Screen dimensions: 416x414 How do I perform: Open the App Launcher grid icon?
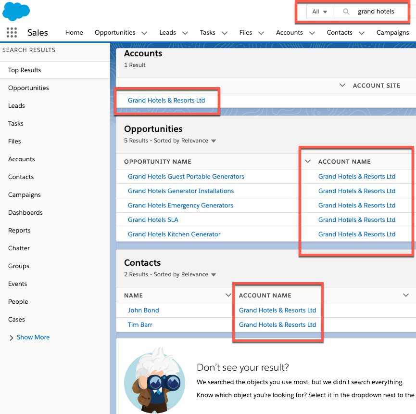(12, 33)
